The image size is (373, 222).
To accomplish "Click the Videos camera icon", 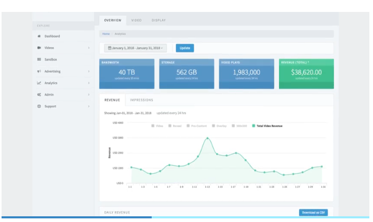I will tap(39, 48).
